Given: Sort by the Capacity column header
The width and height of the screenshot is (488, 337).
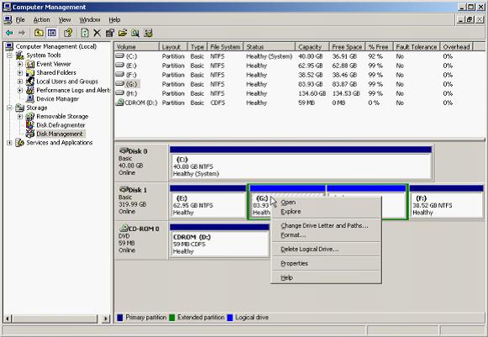Looking at the screenshot, I should click(312, 47).
